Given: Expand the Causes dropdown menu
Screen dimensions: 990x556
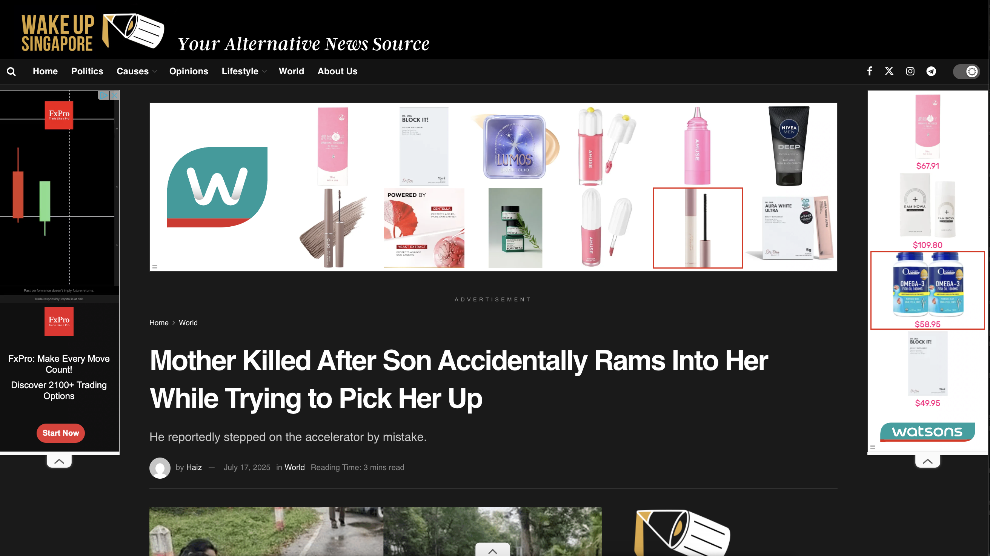Looking at the screenshot, I should (x=137, y=71).
